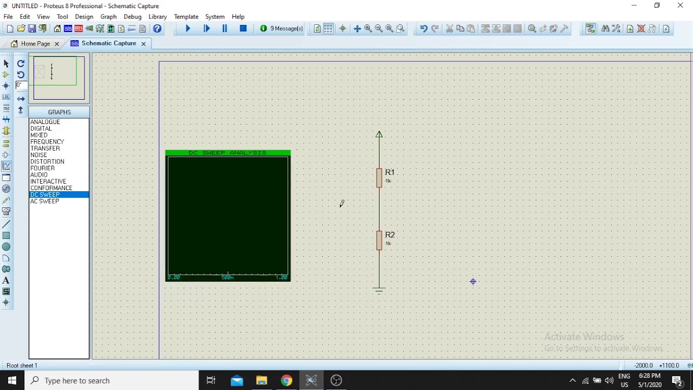This screenshot has width=693, height=390.
Task: Click the Windows Start button
Action: [12, 380]
